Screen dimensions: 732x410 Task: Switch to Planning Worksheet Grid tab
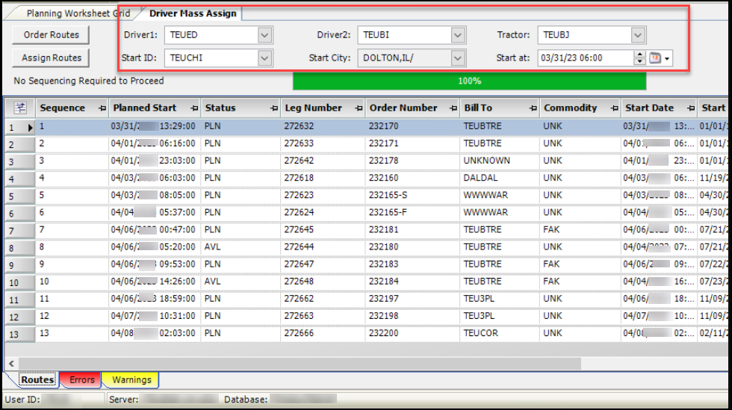(78, 13)
